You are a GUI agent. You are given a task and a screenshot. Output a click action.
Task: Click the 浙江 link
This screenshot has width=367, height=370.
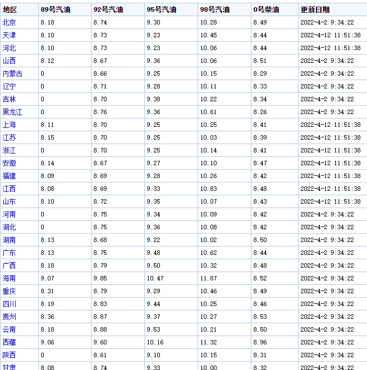click(9, 150)
